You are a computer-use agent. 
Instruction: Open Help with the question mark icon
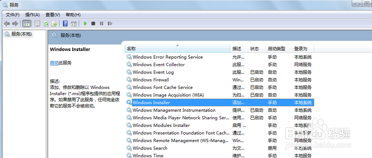[x=65, y=24]
